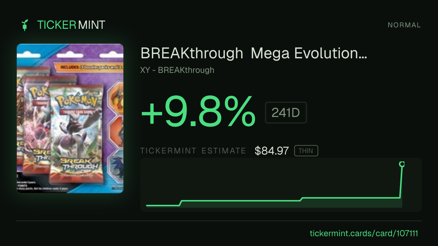
Task: Click the TickerMint sprout logo icon
Action: click(25, 25)
